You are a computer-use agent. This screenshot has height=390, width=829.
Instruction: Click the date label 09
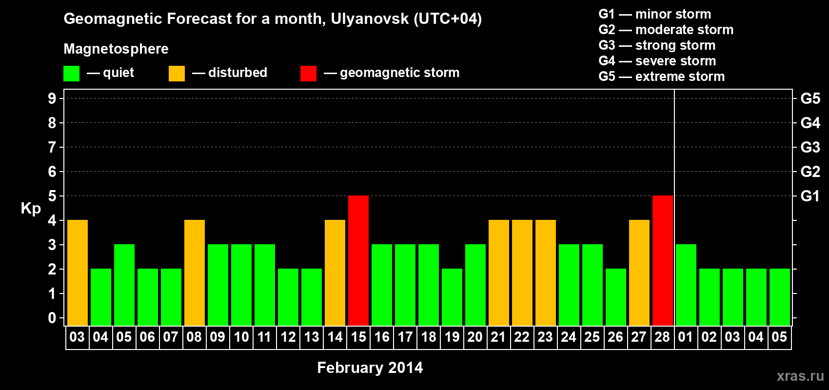[217, 337]
